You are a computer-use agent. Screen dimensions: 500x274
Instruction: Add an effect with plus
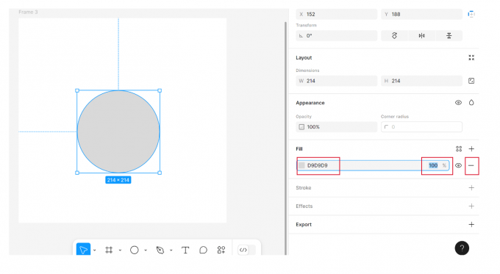pyautogui.click(x=471, y=206)
